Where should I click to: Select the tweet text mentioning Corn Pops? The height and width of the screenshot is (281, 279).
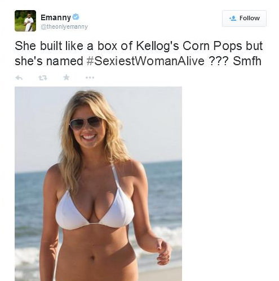(x=138, y=53)
